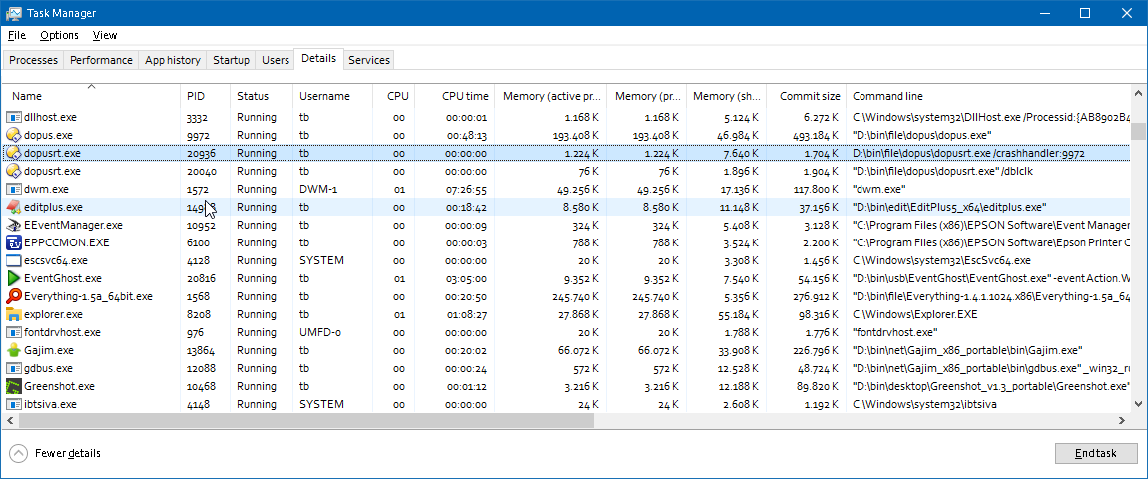Click the escsvc64.exe process icon
1148x479 pixels.
(14, 260)
